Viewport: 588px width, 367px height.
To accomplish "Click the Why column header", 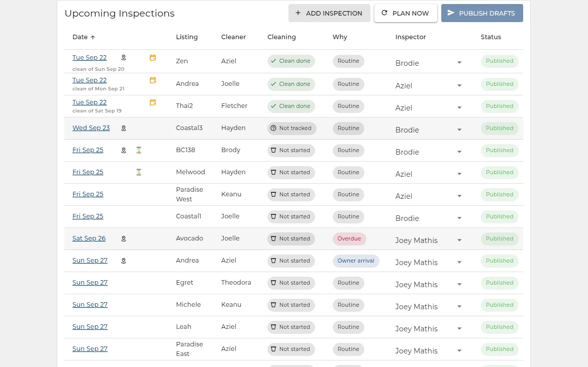I will [340, 37].
